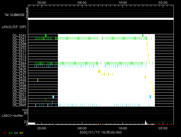181x137 pixels.
Task: Click the yellow marker in the OS_3439 row
Action: click(145, 77)
